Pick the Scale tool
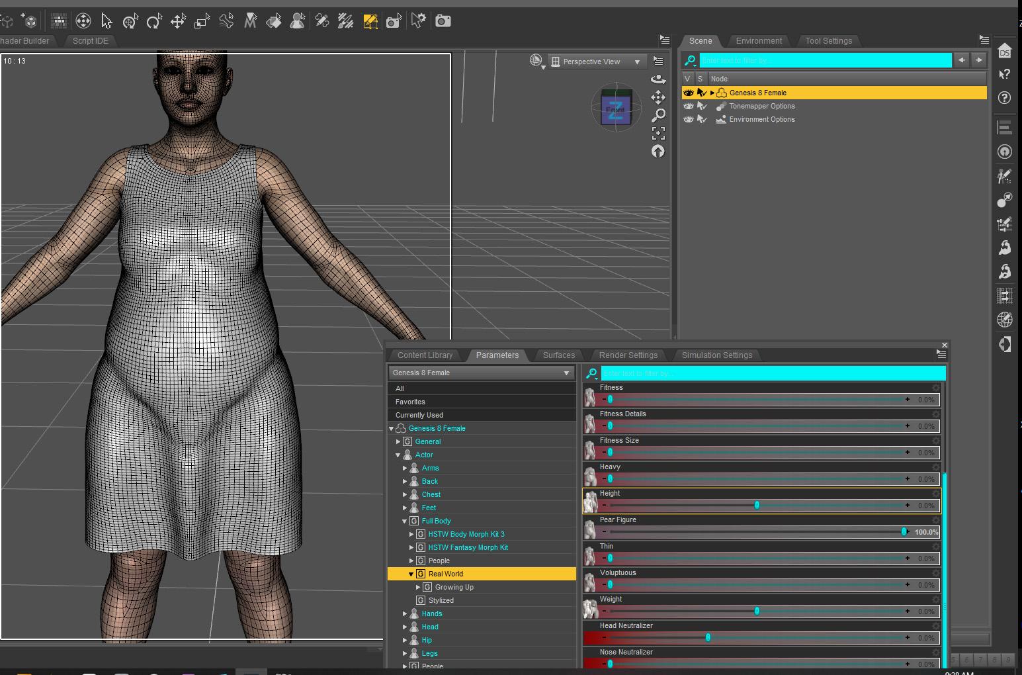This screenshot has width=1022, height=675. (x=202, y=21)
